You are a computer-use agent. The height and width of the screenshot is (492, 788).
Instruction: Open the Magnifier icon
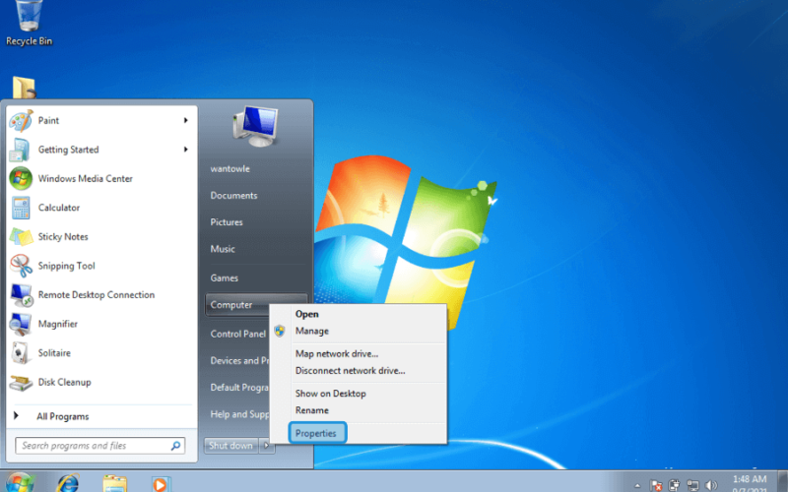(x=21, y=325)
